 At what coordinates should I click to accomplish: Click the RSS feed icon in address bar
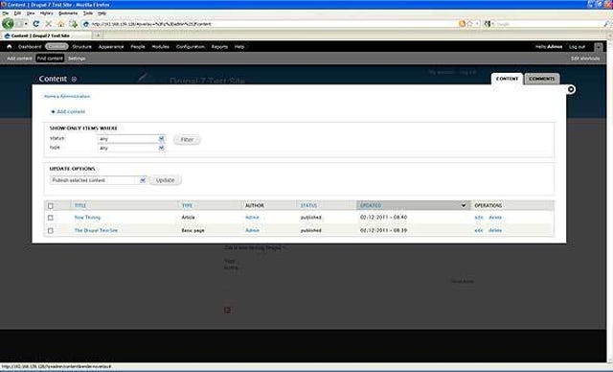point(462,24)
